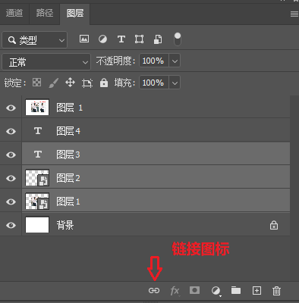This screenshot has width=299, height=303.
Task: Hide the lower 图层1 smart object layer
Action: pos(11,201)
